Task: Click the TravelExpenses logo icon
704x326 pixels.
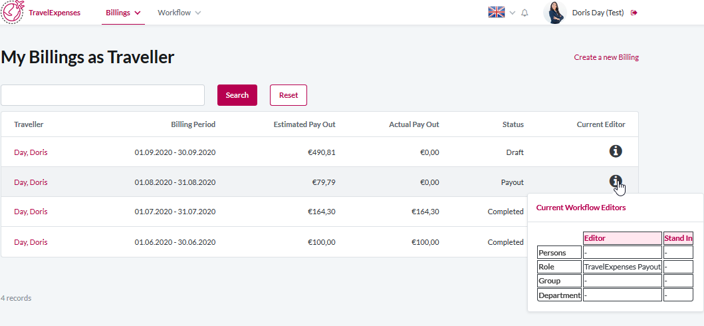Action: 13,13
